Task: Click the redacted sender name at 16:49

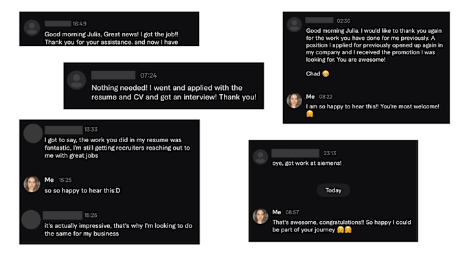Action: coord(58,23)
